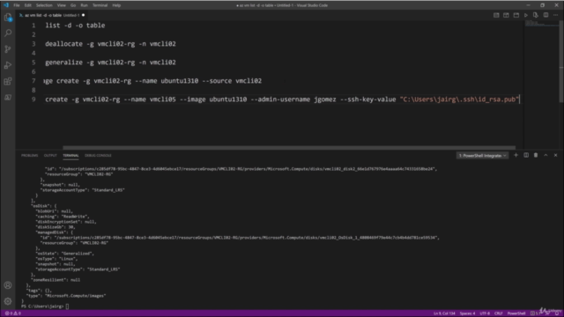This screenshot has height=317, width=564.
Task: Select the Untitled-1 editor tab
Action: [x=52, y=15]
